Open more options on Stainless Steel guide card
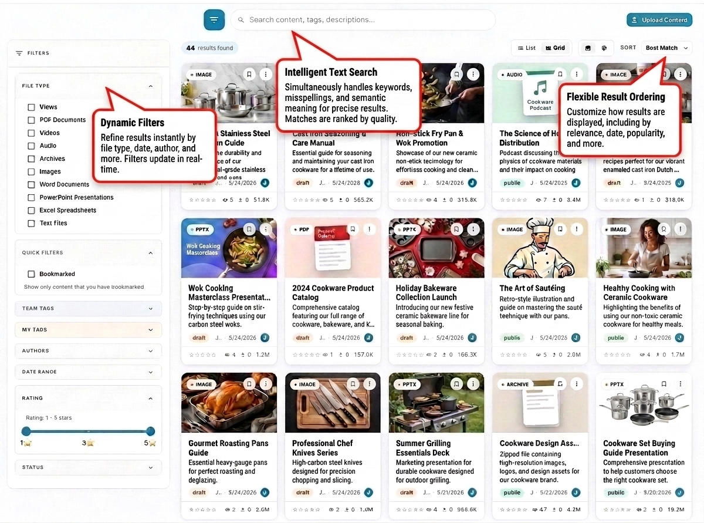 [266, 75]
